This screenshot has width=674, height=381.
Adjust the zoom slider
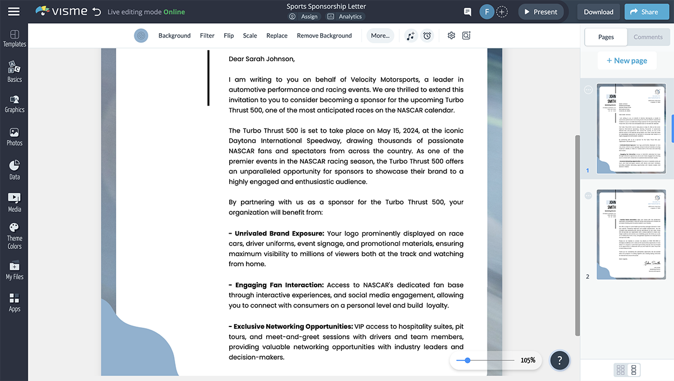click(x=467, y=360)
